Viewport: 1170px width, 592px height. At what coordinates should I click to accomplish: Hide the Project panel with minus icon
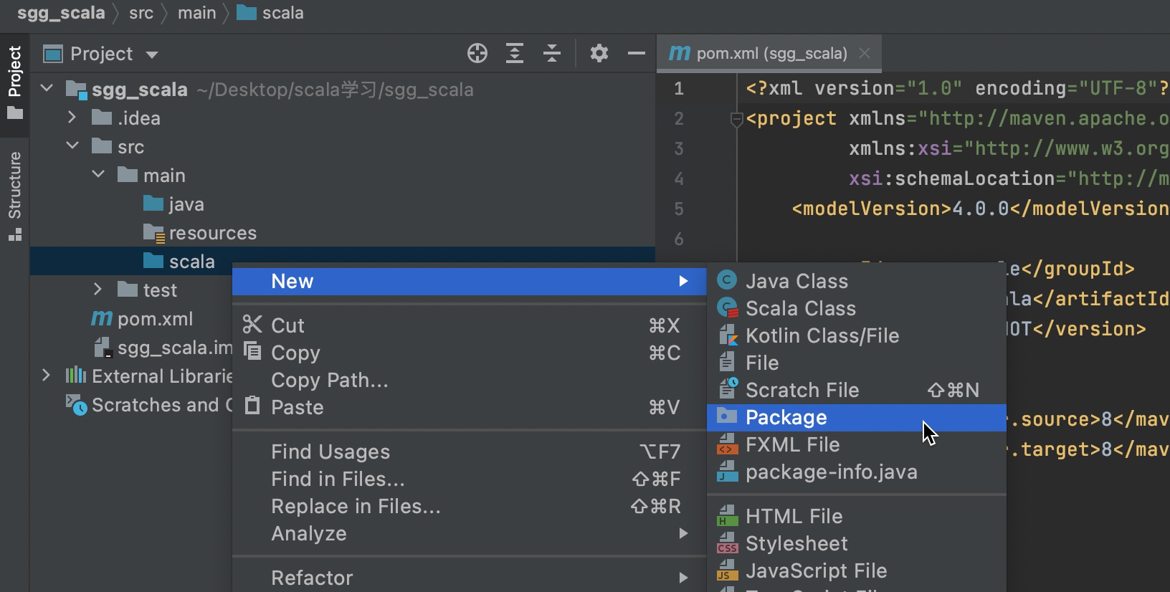click(637, 54)
